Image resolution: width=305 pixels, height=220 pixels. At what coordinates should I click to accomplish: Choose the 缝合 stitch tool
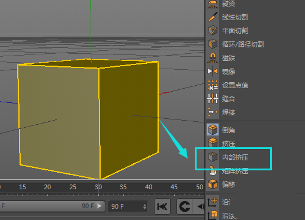(221, 99)
